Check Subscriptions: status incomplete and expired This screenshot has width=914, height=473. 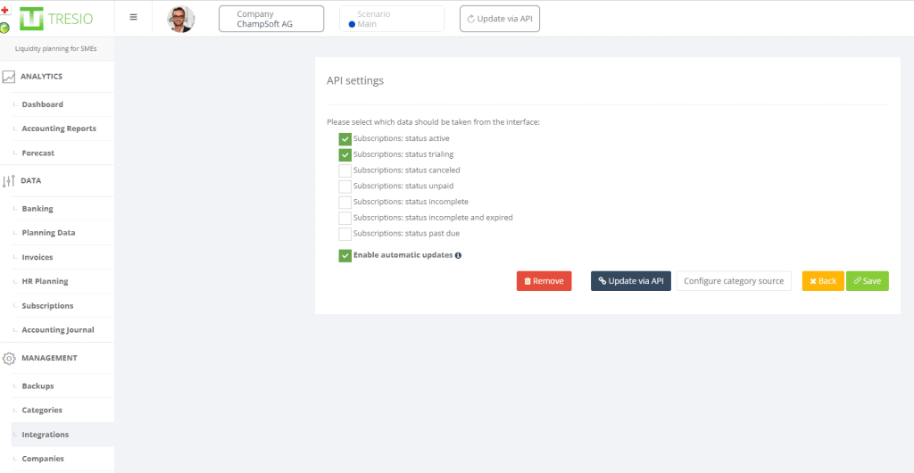click(345, 218)
